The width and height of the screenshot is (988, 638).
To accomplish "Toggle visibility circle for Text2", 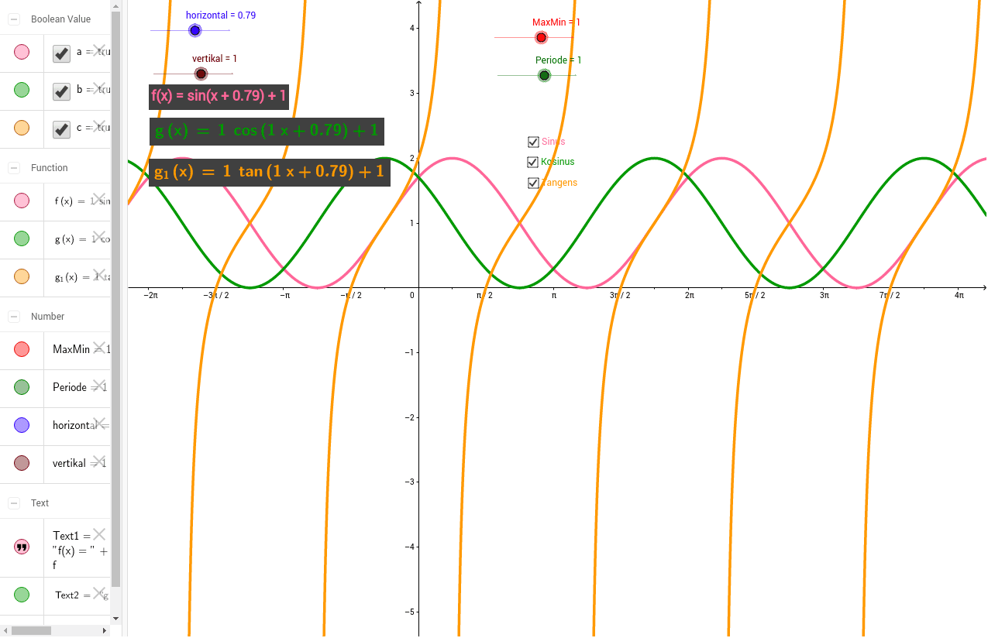I will [x=22, y=595].
